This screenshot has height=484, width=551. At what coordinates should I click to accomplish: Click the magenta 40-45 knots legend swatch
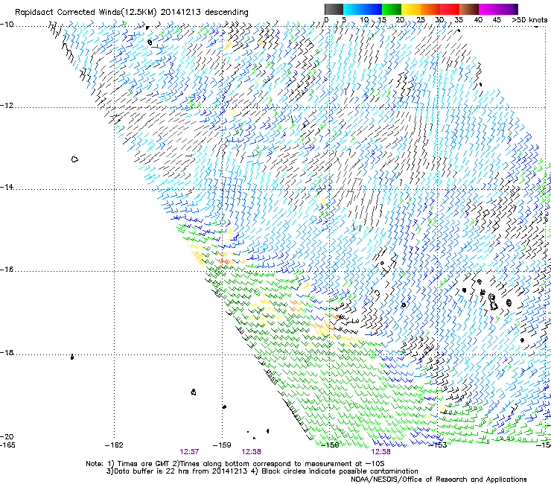tap(488, 9)
